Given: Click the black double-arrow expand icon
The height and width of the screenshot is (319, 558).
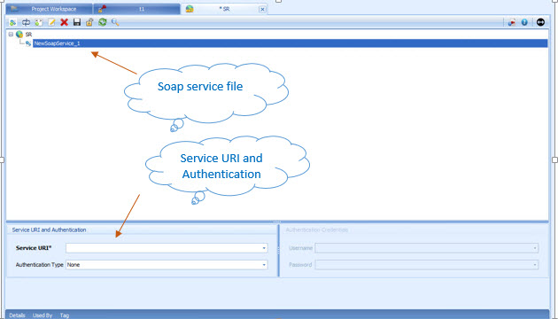Looking at the screenshot, I should point(540,22).
